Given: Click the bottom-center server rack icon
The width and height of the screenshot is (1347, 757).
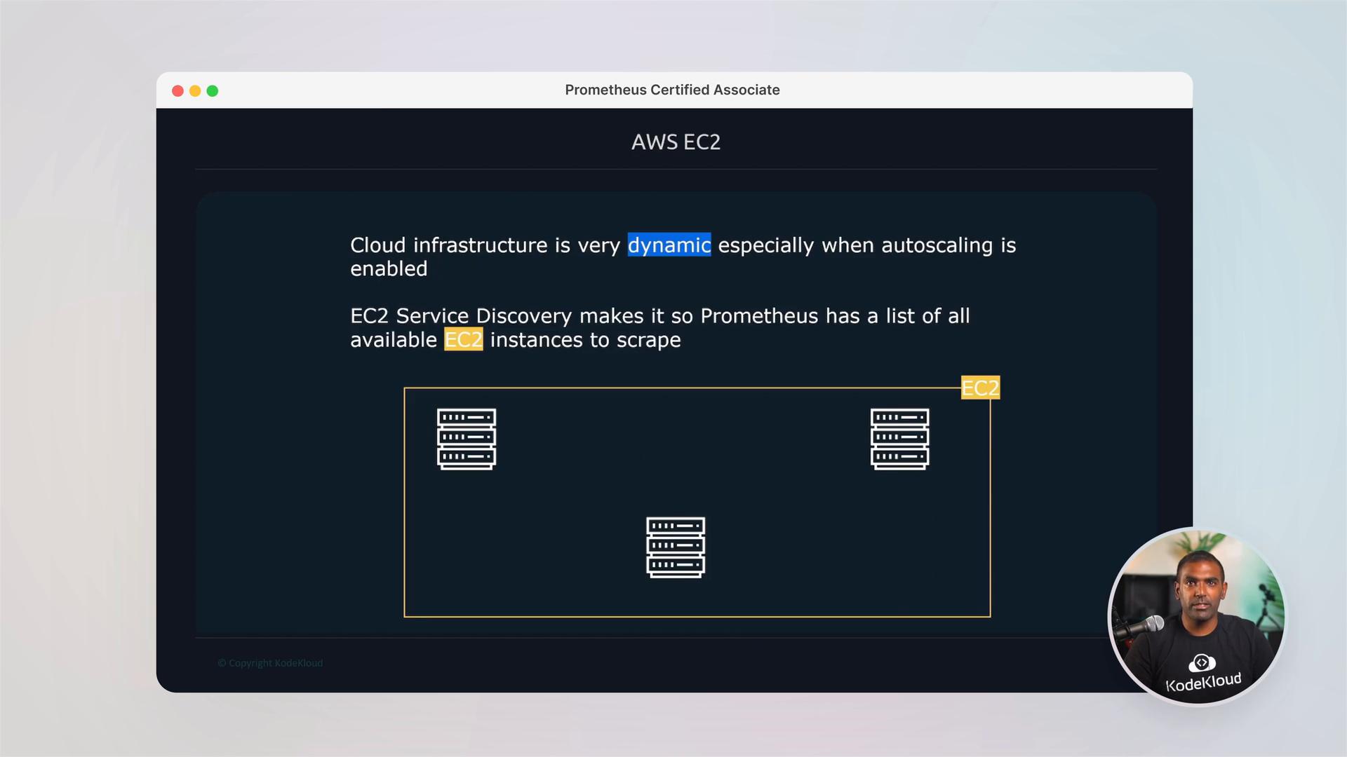Looking at the screenshot, I should [676, 547].
